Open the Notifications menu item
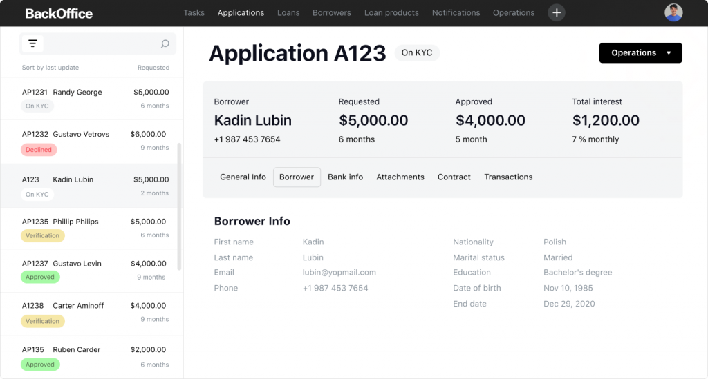The width and height of the screenshot is (708, 379). coord(456,13)
